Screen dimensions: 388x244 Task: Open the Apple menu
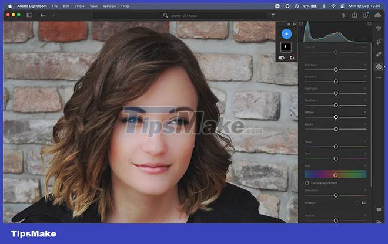(x=10, y=6)
